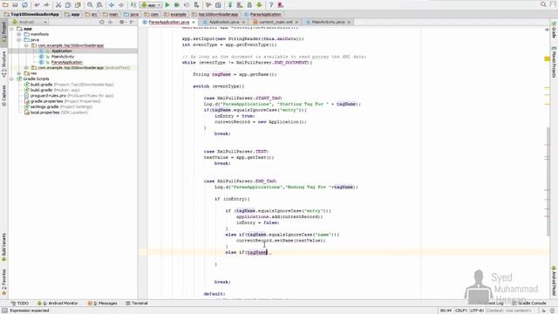Click the search everywhere magnifier icon

point(543,4)
